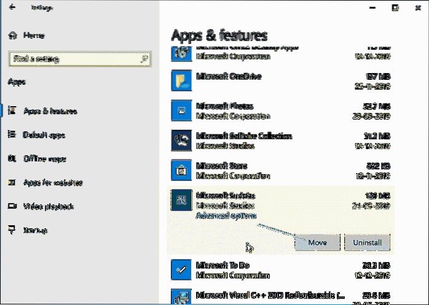The image size is (429, 305).
Task: Go back using the back arrow
Action: coord(12,7)
